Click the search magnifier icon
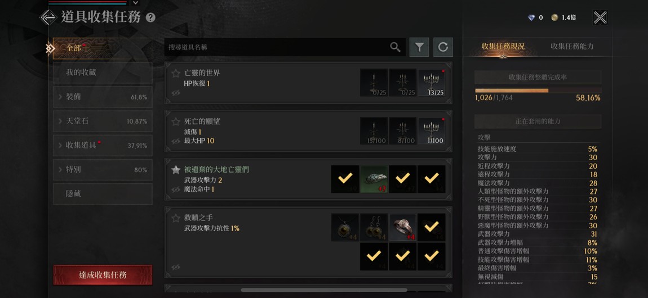 coord(395,47)
